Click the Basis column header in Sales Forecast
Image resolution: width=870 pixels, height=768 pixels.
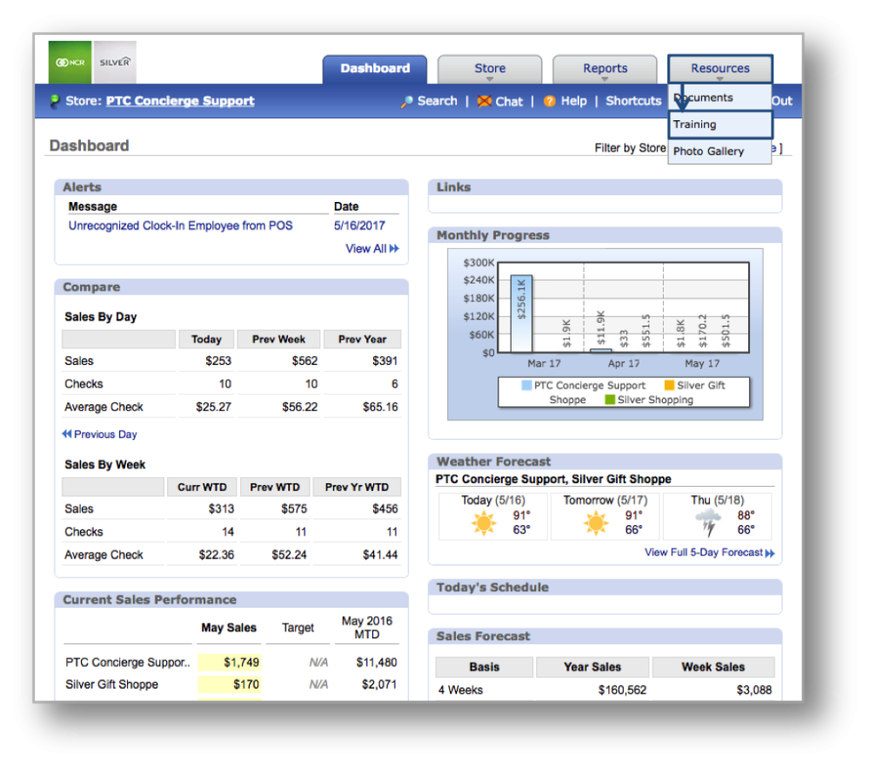click(485, 667)
